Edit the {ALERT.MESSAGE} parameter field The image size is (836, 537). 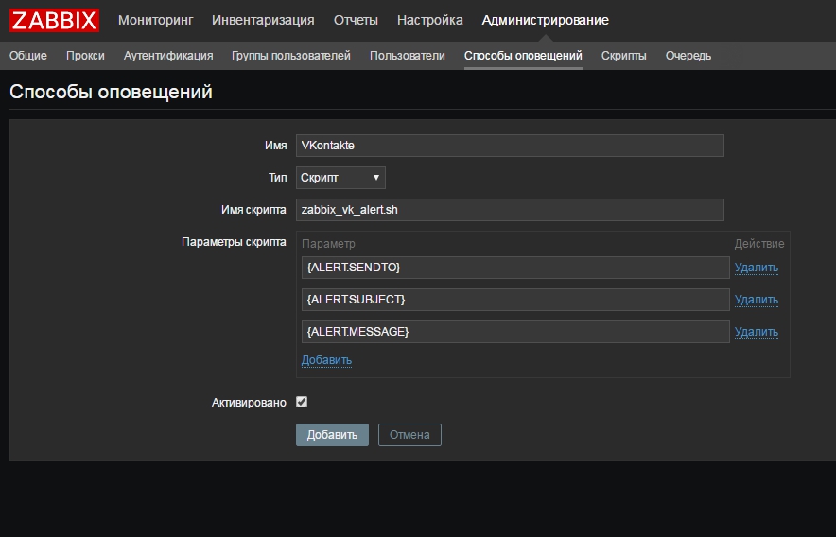point(515,331)
